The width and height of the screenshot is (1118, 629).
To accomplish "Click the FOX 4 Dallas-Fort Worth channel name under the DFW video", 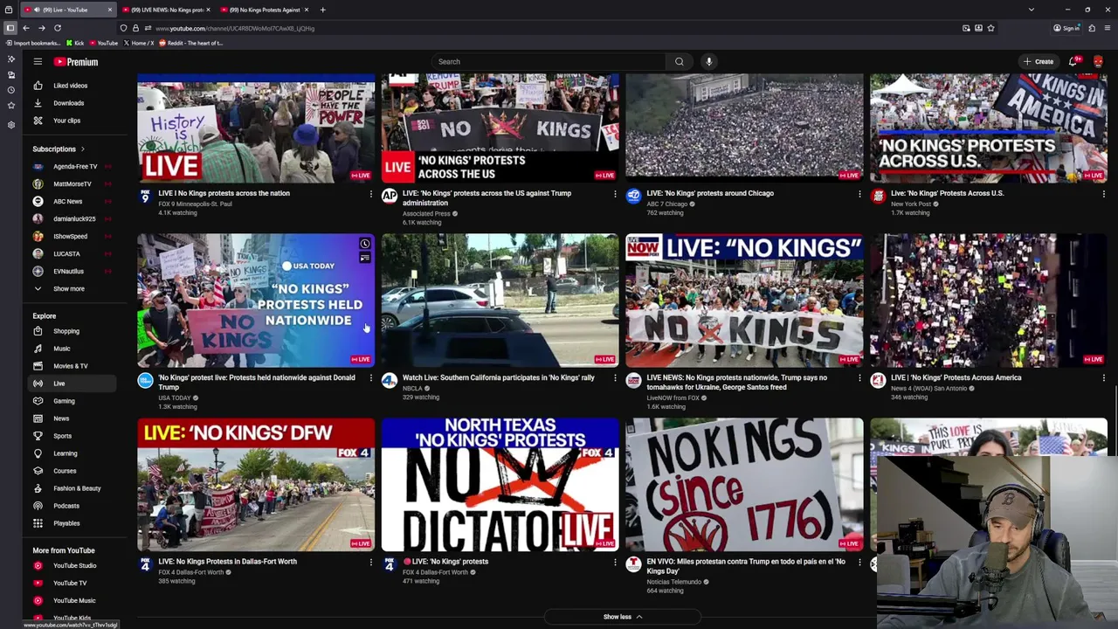I will point(191,572).
